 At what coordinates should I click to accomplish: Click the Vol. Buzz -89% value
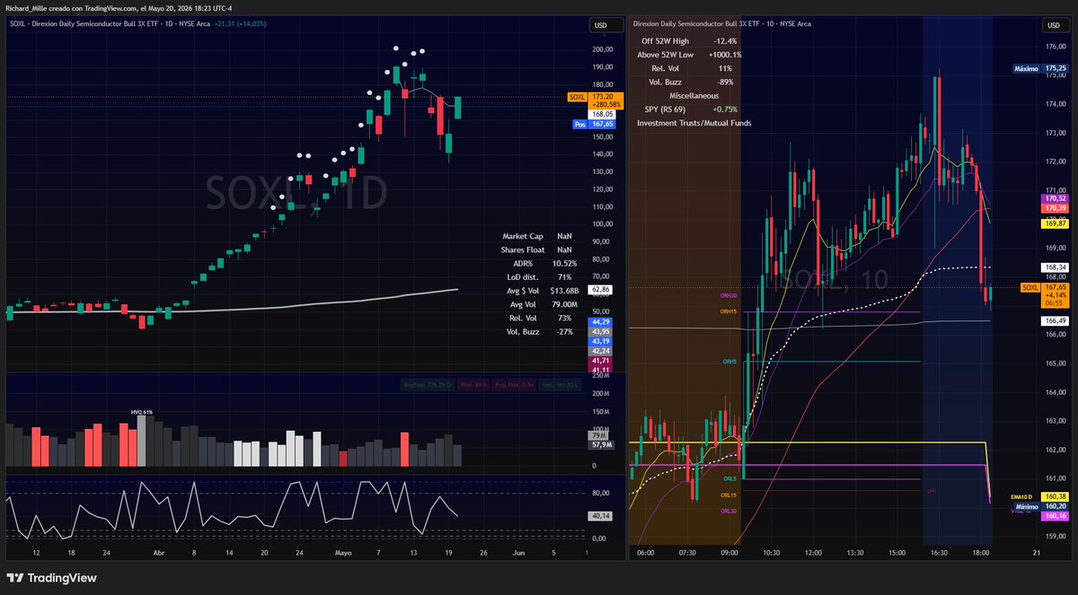pos(725,82)
